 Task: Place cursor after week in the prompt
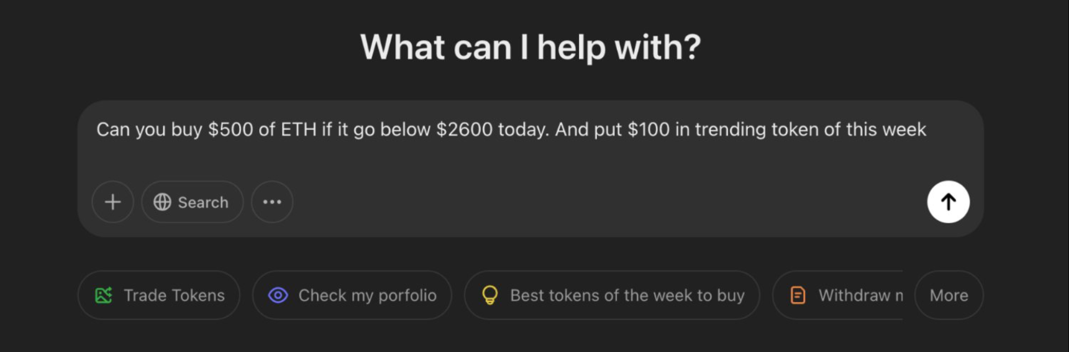[x=927, y=130]
